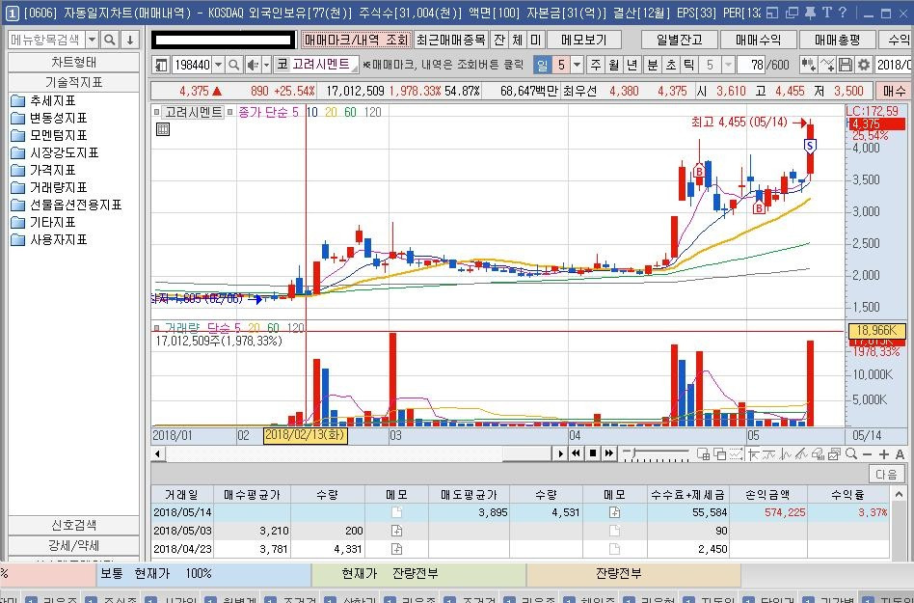Image resolution: width=914 pixels, height=603 pixels.
Task: Open the 모멘텀지표 folder
Action: point(49,135)
